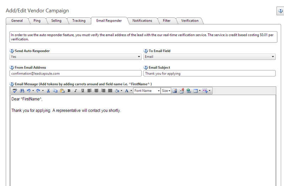Toggle bold formatting in the editor

(69, 91)
